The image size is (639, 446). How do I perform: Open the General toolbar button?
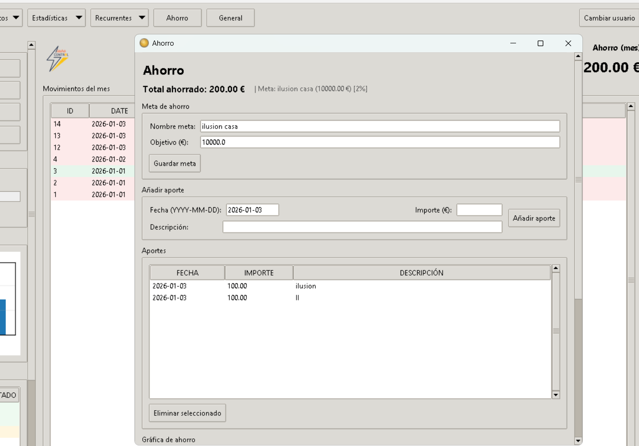point(230,18)
